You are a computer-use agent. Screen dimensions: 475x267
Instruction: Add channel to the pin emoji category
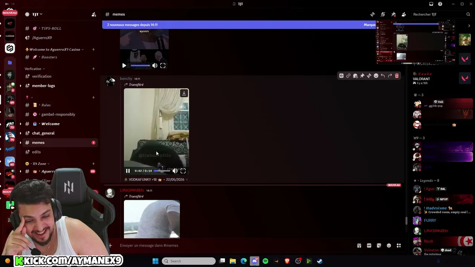pyautogui.click(x=94, y=97)
